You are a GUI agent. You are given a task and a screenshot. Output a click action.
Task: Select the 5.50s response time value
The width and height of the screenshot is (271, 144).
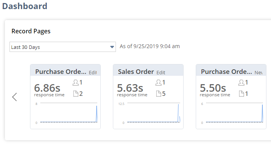coord(213,88)
